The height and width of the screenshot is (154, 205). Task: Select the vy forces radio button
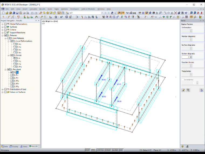(14, 61)
